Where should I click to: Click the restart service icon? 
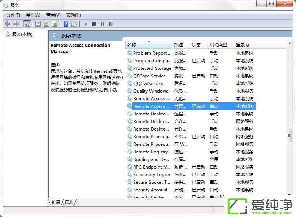click(x=111, y=24)
